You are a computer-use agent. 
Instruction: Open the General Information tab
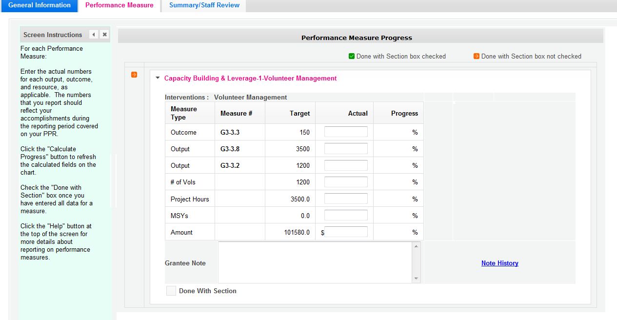[39, 5]
